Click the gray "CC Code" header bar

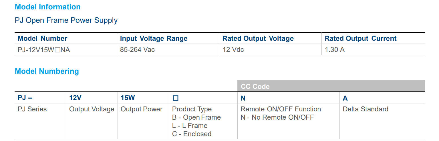point(331,86)
